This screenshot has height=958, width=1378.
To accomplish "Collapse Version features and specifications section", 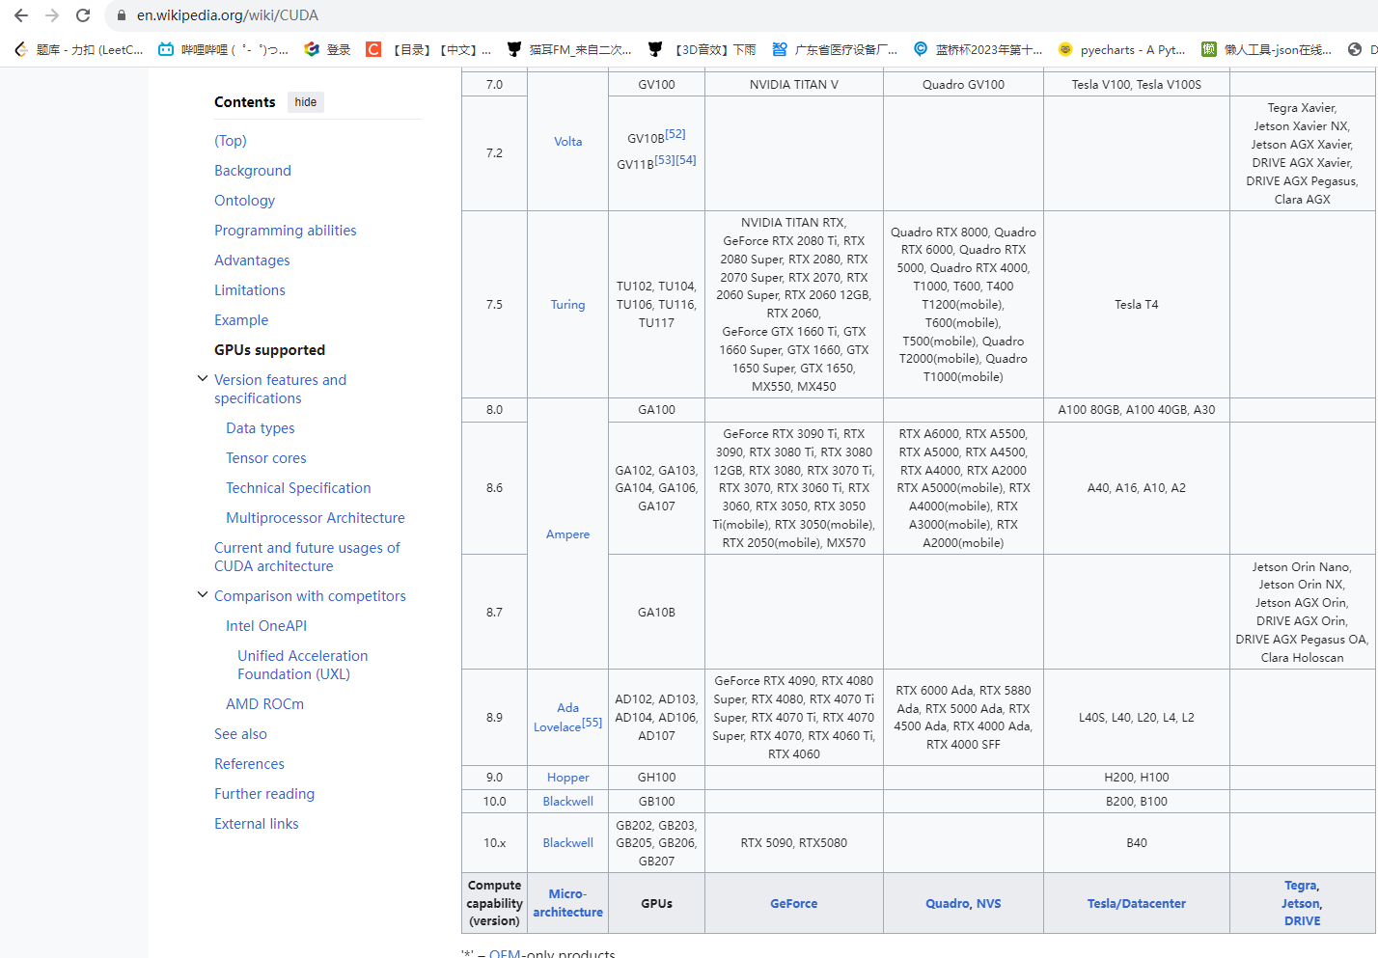I will (203, 379).
